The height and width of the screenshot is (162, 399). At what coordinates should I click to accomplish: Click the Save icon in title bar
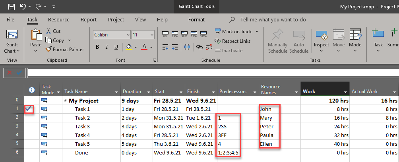point(12,7)
